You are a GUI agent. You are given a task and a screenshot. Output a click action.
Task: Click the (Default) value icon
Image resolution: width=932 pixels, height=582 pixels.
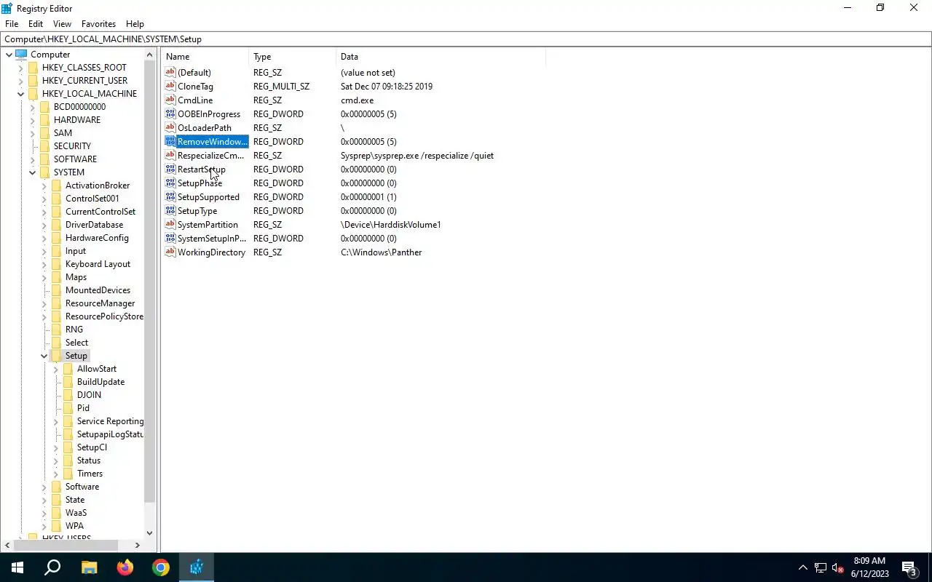pos(170,72)
